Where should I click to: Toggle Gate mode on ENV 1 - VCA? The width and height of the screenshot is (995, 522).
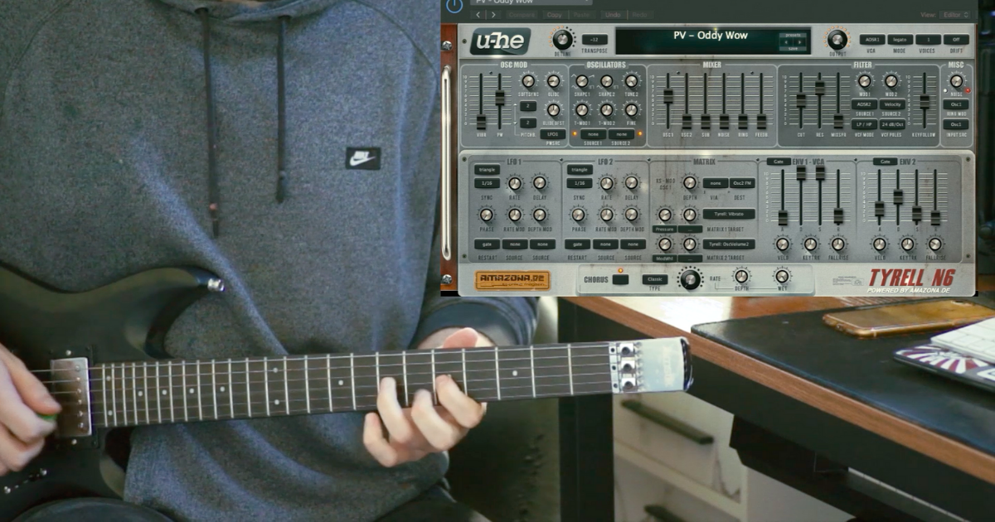click(x=780, y=160)
